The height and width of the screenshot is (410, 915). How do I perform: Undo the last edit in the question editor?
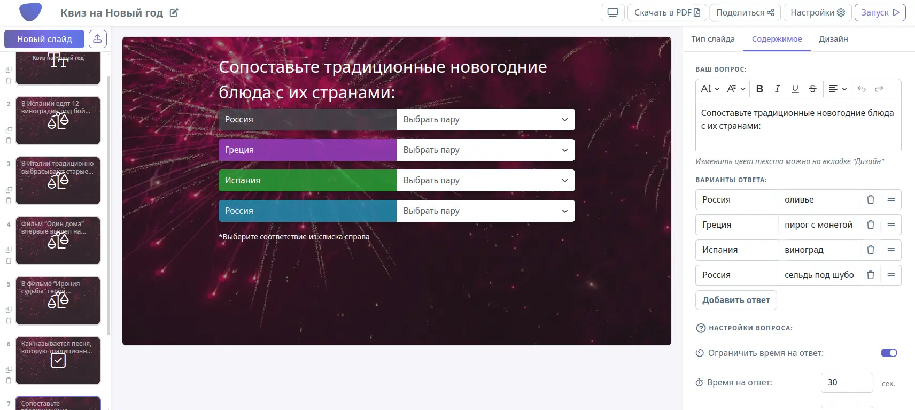pos(862,89)
